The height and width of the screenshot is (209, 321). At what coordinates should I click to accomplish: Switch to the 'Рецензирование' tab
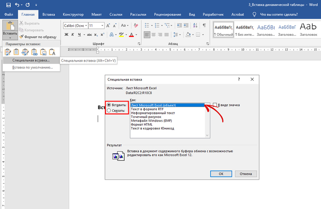click(x=167, y=14)
